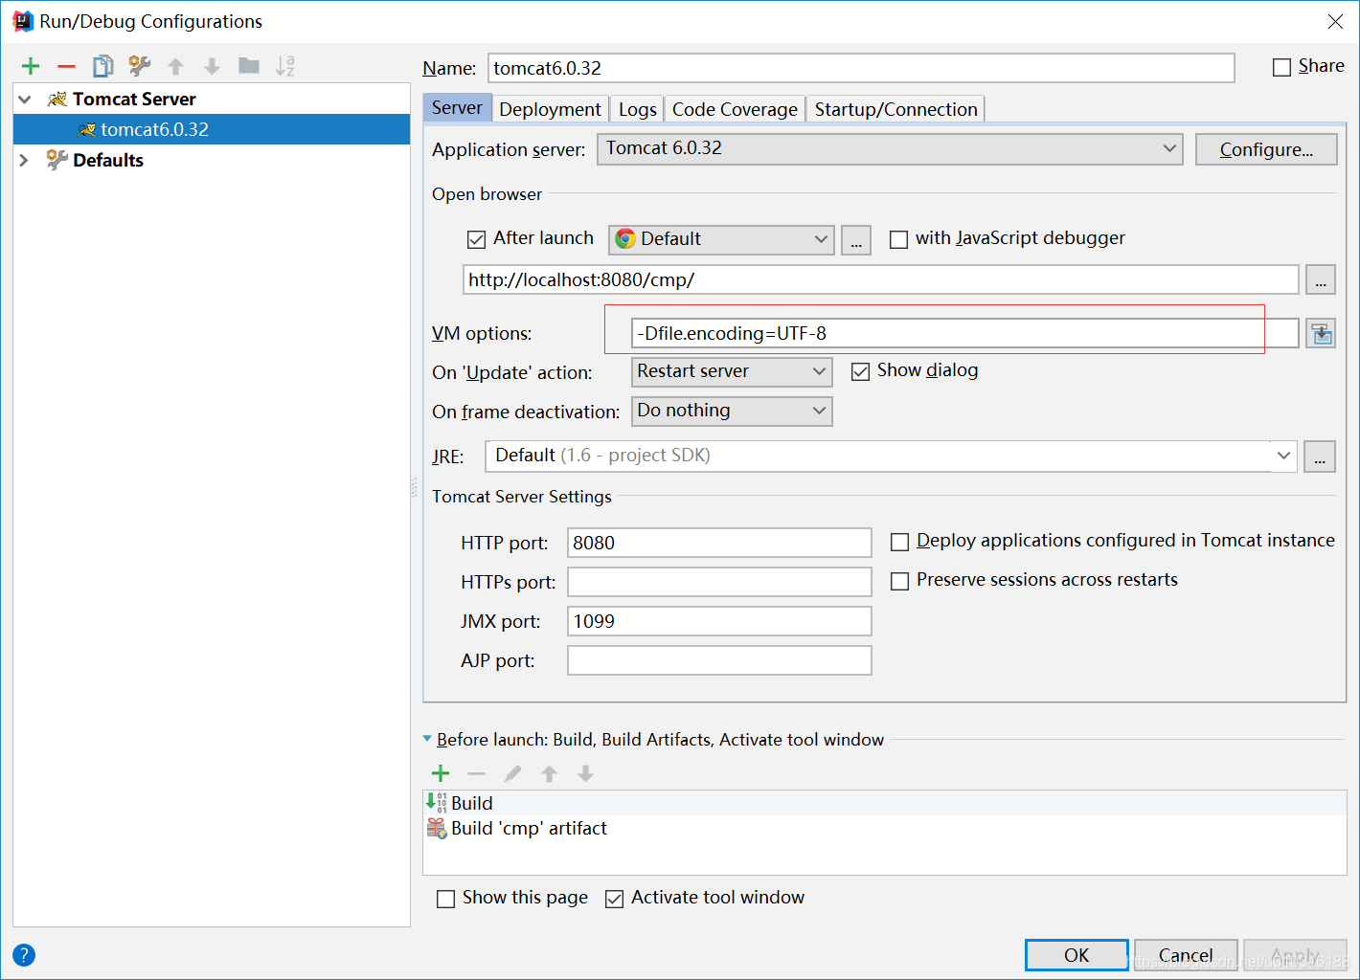Enable Deploy applications configured in Tomcat instance
Viewport: 1360px width, 980px height.
click(x=899, y=542)
